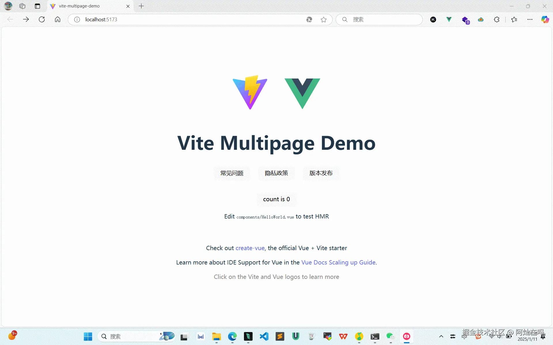Open tab actions menu icon

click(37, 6)
